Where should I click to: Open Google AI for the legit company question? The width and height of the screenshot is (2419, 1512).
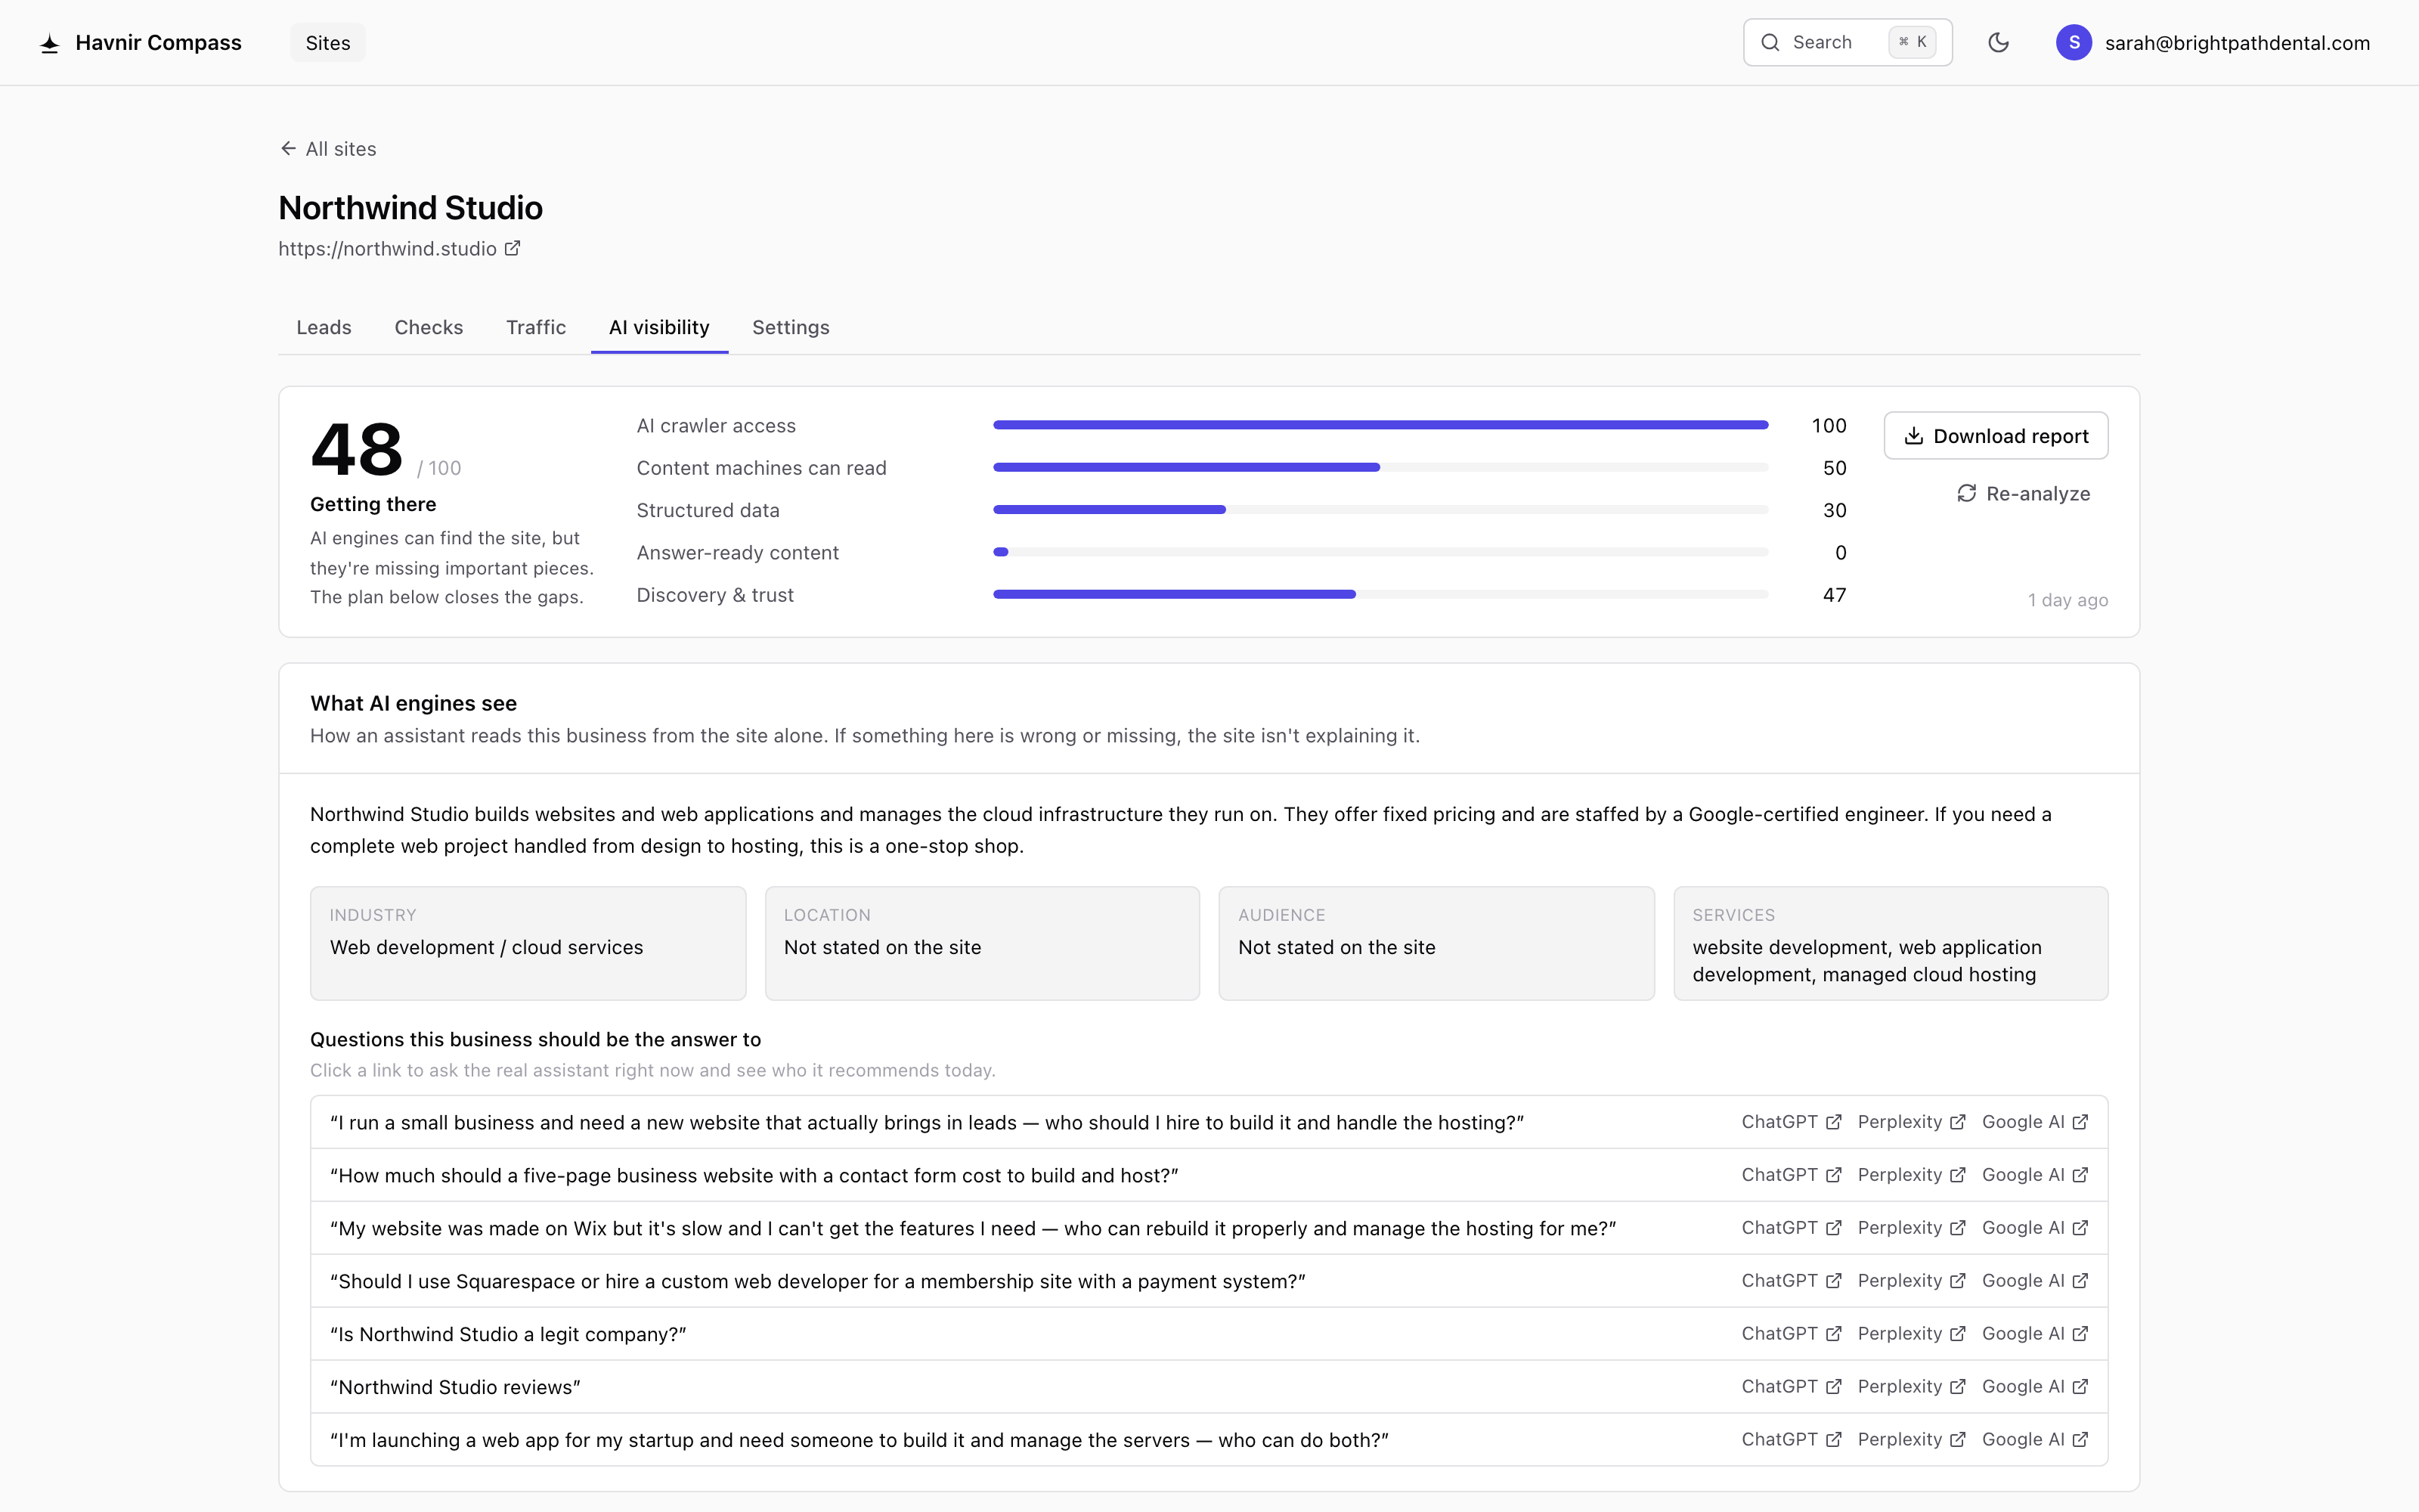coord(2034,1334)
